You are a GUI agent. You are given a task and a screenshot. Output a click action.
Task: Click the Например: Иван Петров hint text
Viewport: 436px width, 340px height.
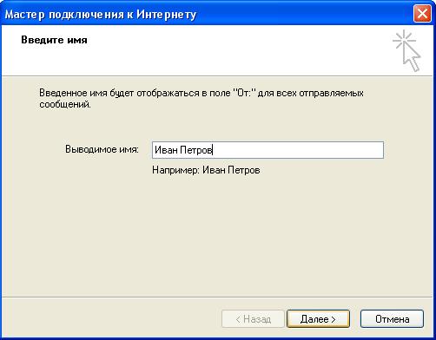point(206,170)
